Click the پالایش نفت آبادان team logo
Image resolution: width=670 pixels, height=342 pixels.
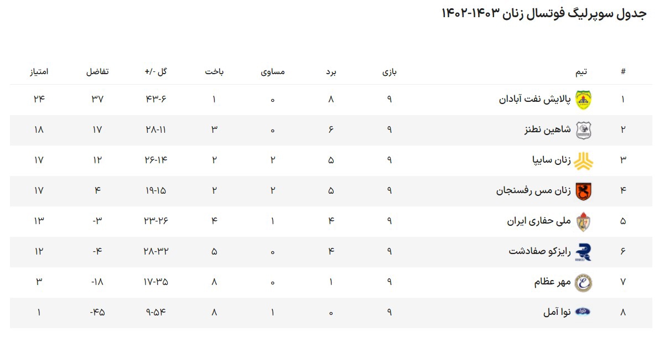tap(584, 100)
